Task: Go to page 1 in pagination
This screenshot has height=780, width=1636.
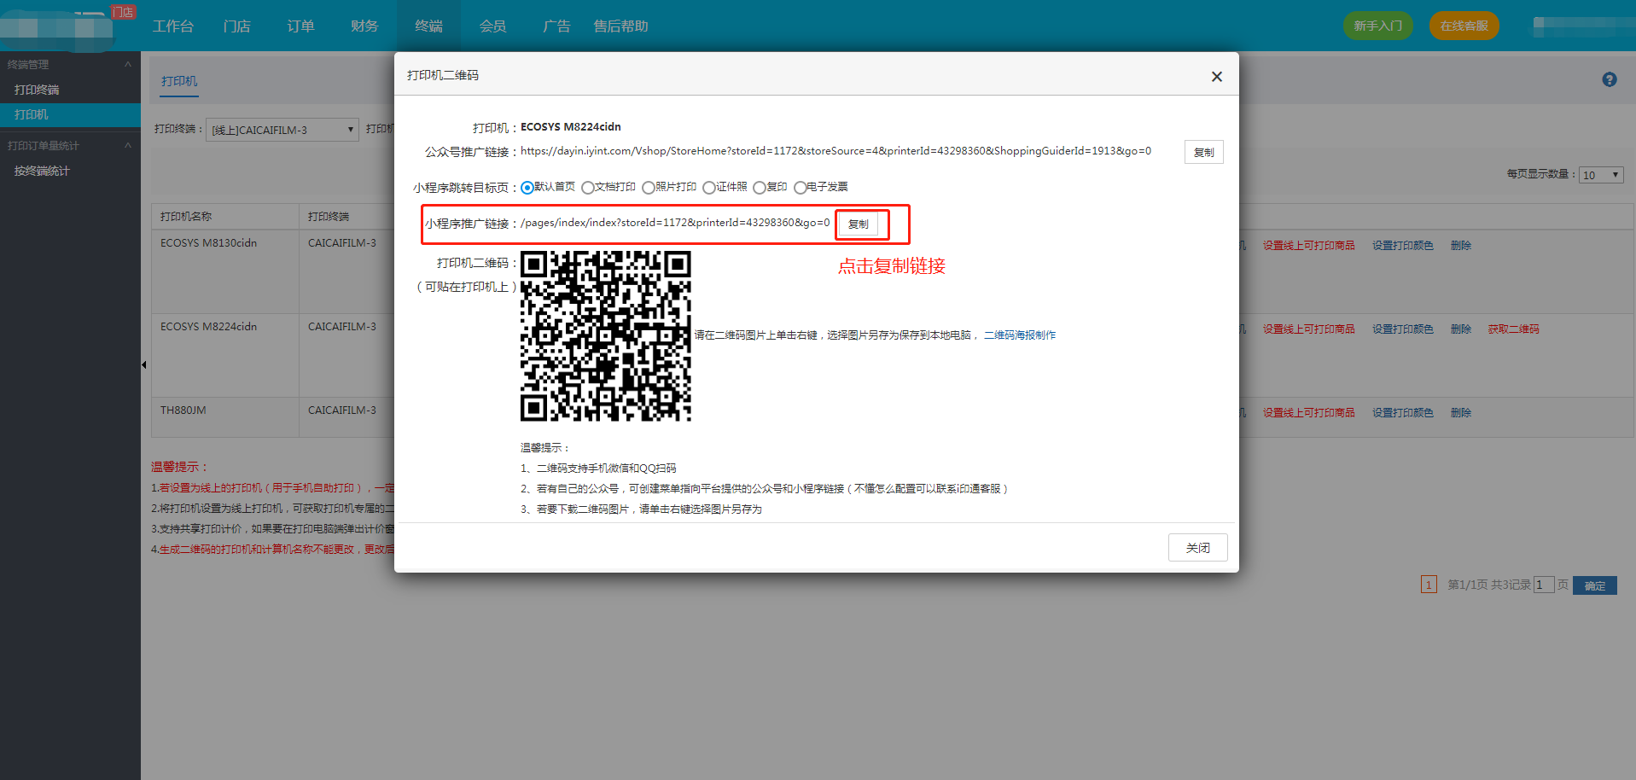Action: pyautogui.click(x=1429, y=585)
